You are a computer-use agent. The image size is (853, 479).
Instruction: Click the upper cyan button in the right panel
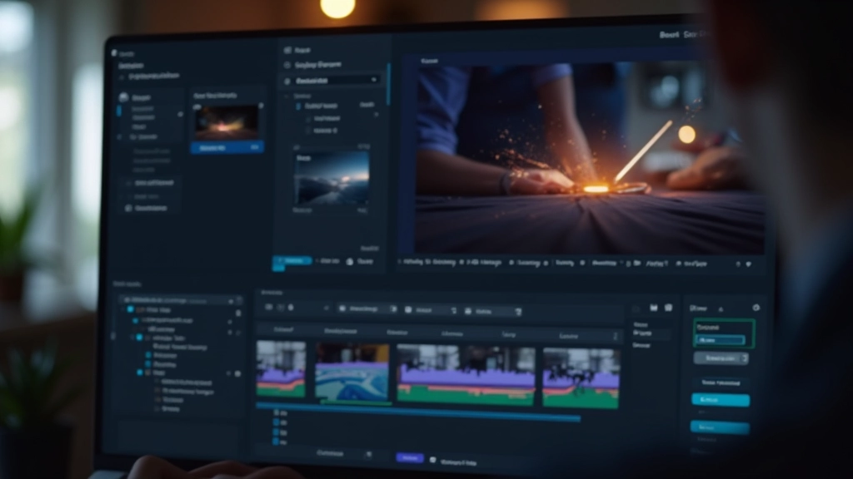coord(721,400)
